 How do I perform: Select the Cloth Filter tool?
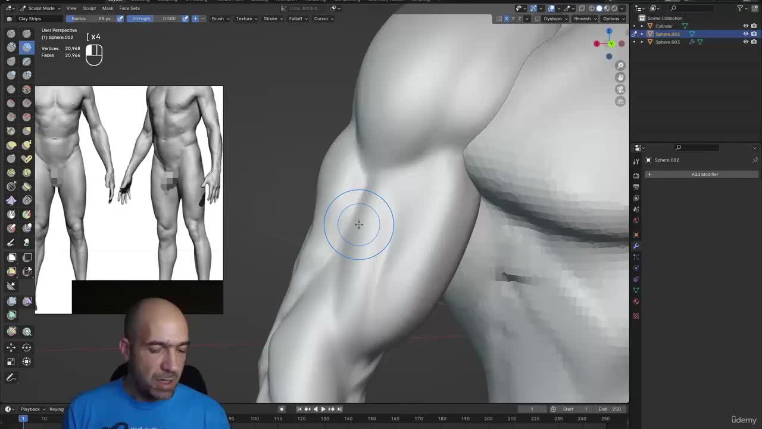(x=27, y=301)
